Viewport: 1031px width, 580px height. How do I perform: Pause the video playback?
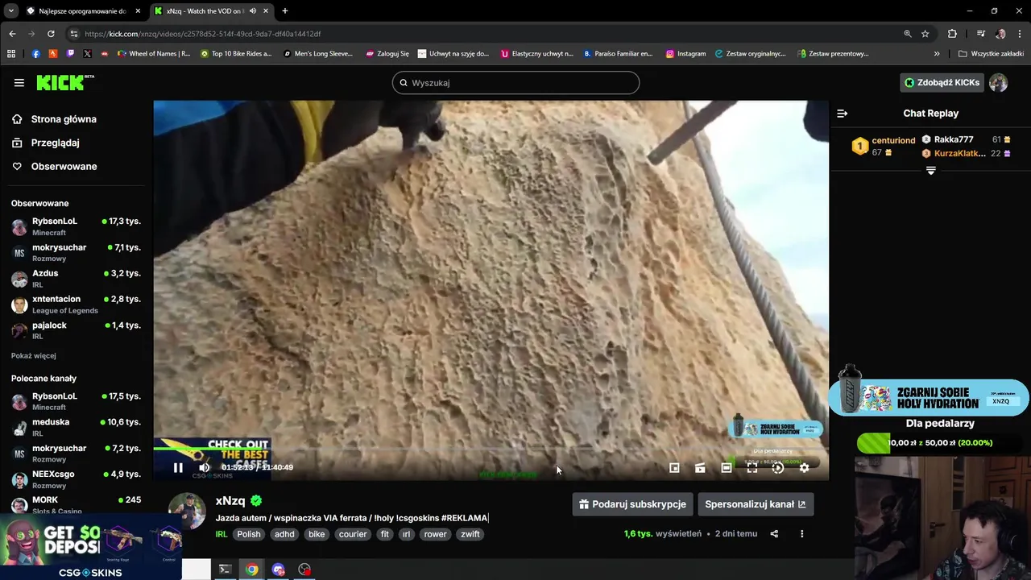(178, 467)
